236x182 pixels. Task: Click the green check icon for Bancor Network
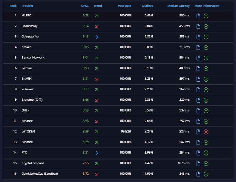pyautogui.click(x=206, y=58)
